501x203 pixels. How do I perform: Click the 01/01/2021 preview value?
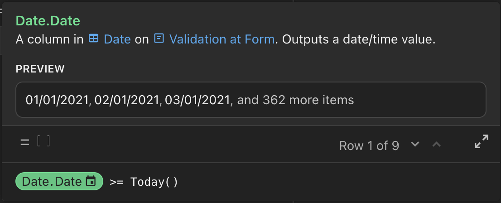57,100
